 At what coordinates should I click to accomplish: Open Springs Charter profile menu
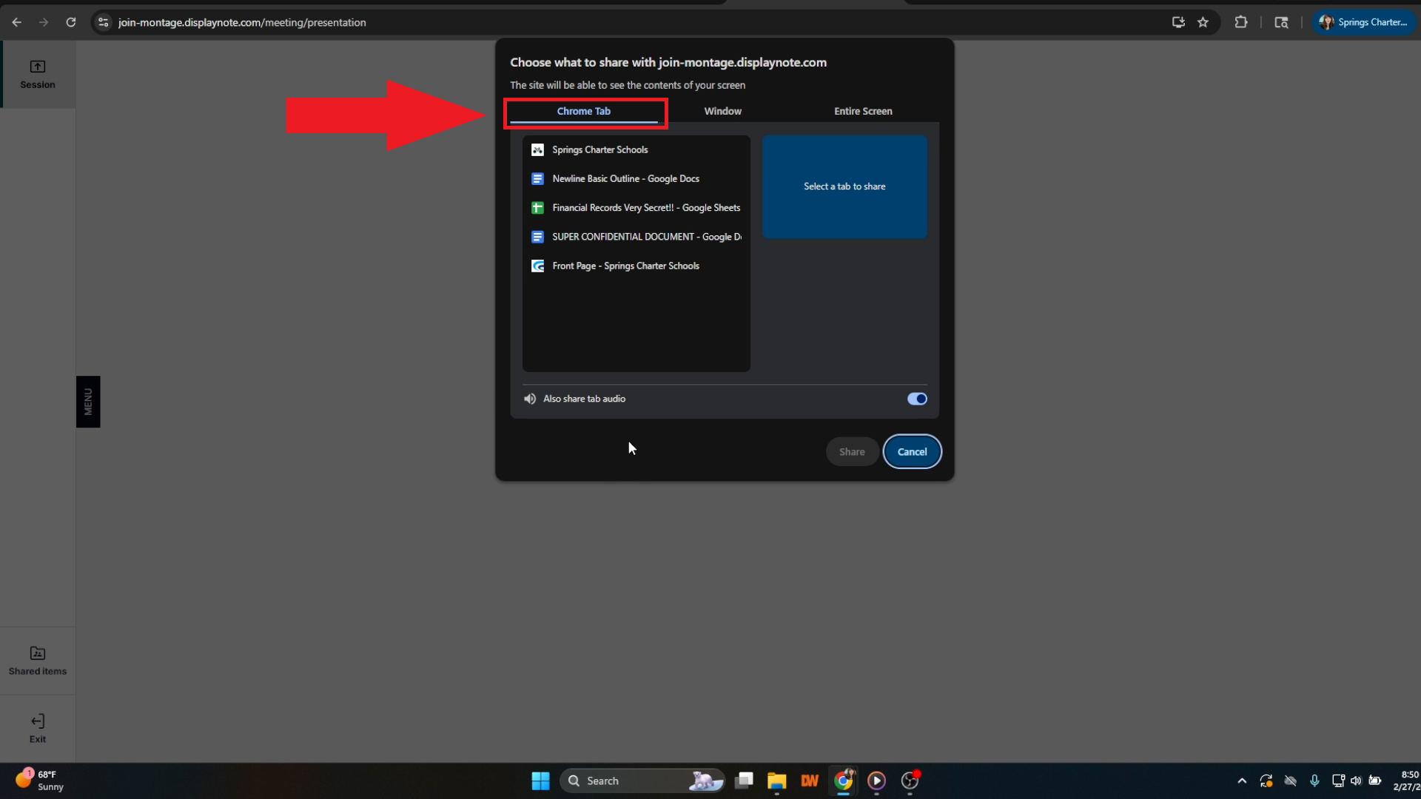pyautogui.click(x=1364, y=22)
